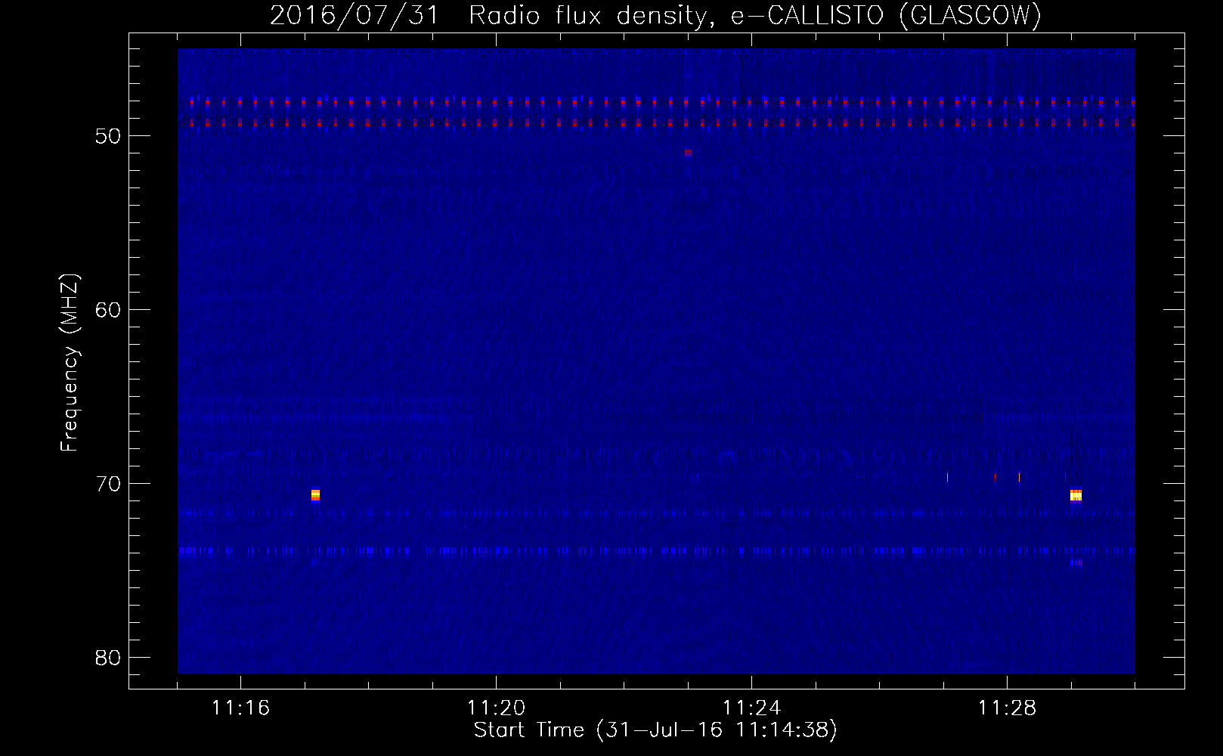Viewport: 1223px width, 756px height.
Task: Click the 60 MHz frequency label
Action: [108, 310]
